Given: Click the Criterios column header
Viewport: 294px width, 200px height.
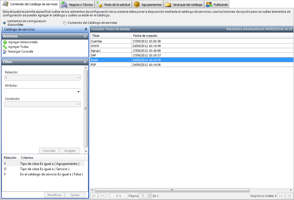Looking at the screenshot, I should [52, 158].
